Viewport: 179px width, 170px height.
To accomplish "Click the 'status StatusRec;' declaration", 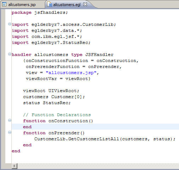I will pyautogui.click(x=47, y=103).
